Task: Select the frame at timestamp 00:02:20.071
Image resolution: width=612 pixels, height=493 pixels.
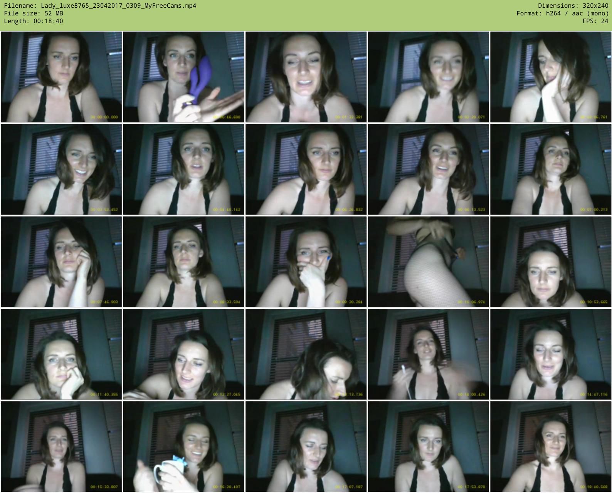Action: (x=429, y=77)
